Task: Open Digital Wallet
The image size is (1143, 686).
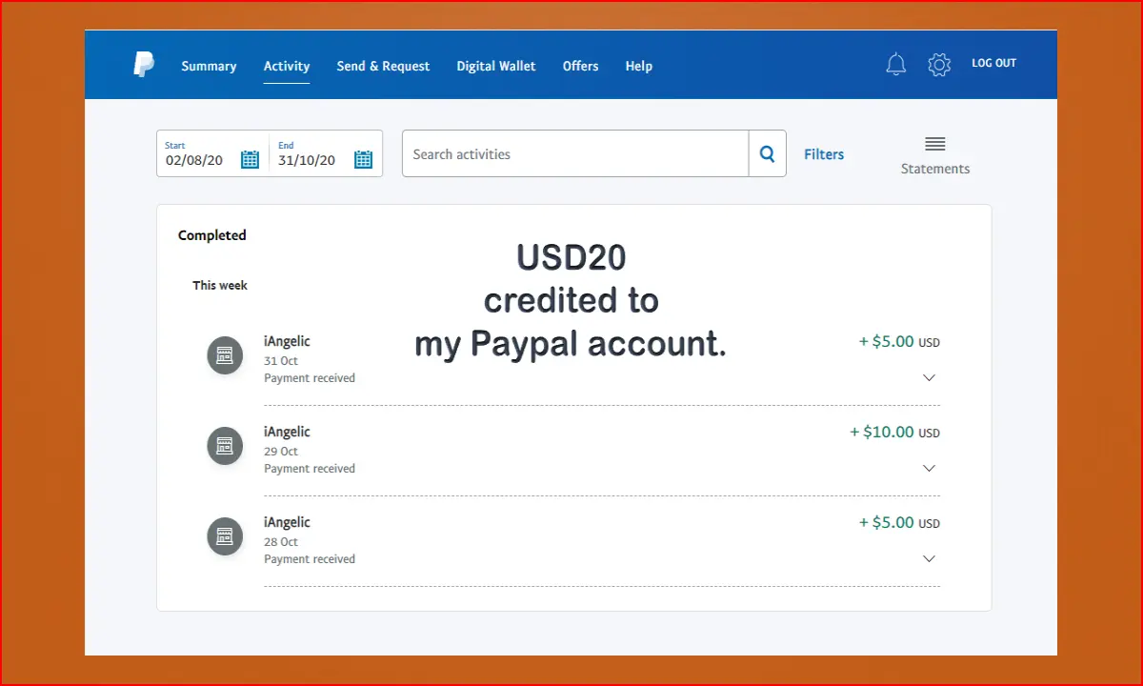Action: tap(496, 66)
